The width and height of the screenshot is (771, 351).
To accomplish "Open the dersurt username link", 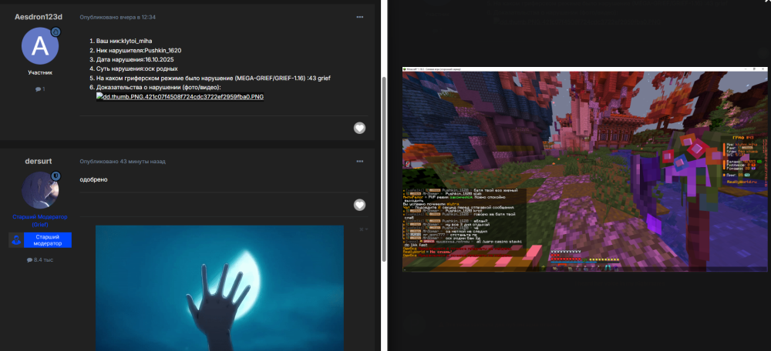I will click(x=39, y=161).
